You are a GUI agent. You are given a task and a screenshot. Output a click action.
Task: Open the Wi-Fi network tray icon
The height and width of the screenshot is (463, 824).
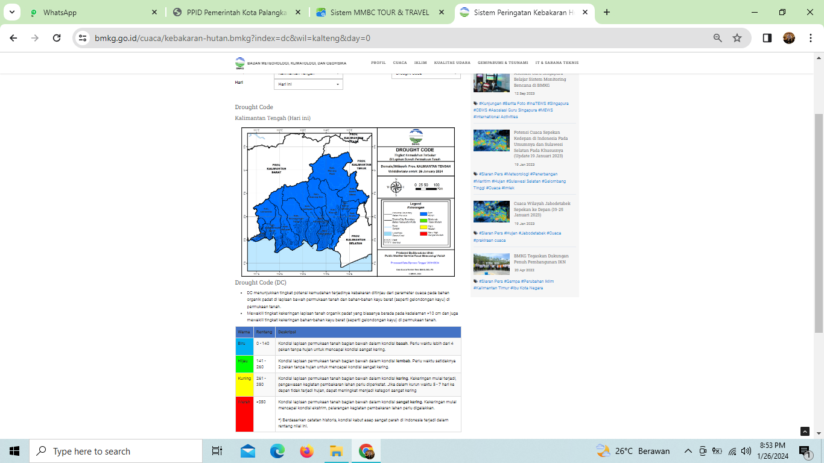click(732, 451)
